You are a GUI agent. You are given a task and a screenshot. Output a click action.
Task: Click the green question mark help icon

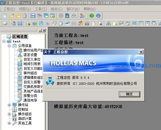tap(92, 16)
